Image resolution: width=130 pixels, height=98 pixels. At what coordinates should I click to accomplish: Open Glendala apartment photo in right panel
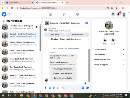point(109,25)
